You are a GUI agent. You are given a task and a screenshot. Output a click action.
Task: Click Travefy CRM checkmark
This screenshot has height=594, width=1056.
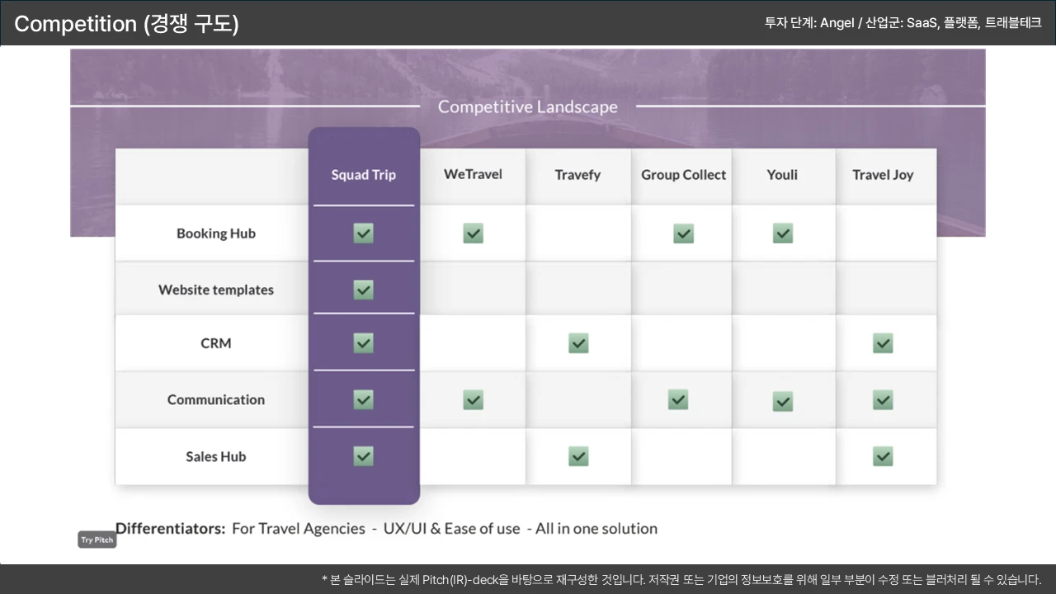coord(578,343)
